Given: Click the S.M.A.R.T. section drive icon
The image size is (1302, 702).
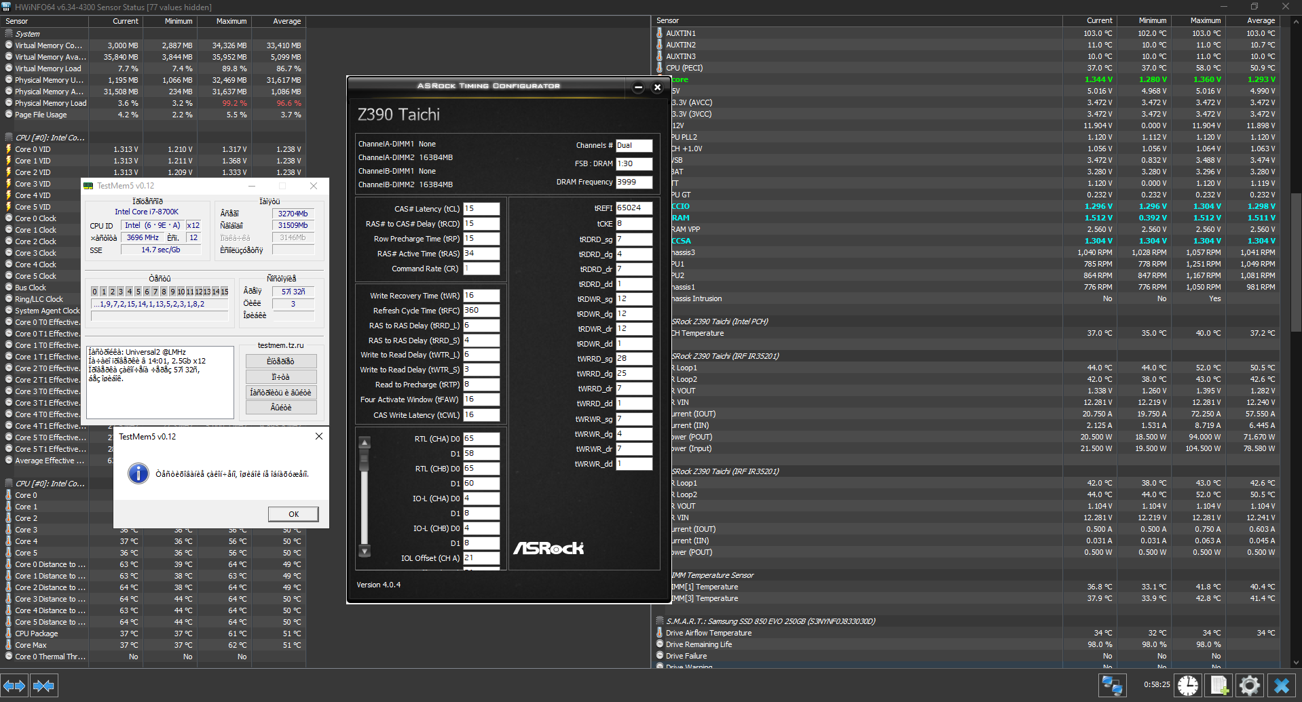Looking at the screenshot, I should pos(659,621).
